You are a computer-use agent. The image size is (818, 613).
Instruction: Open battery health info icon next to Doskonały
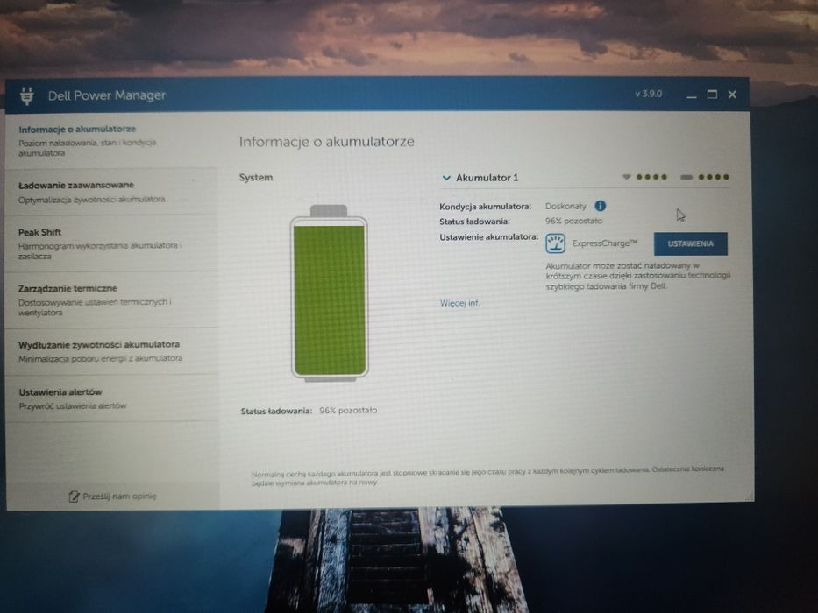[600, 206]
